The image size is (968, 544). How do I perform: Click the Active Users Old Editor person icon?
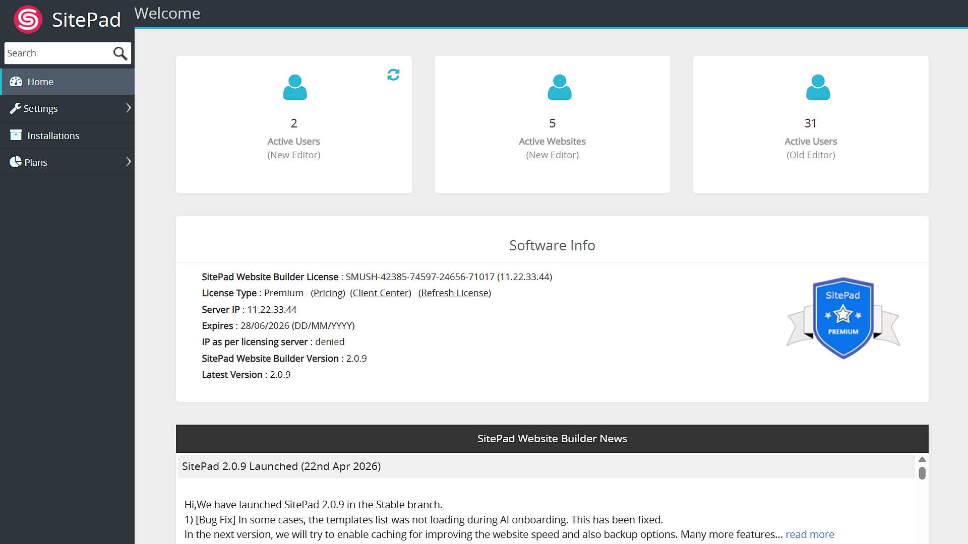pos(818,87)
